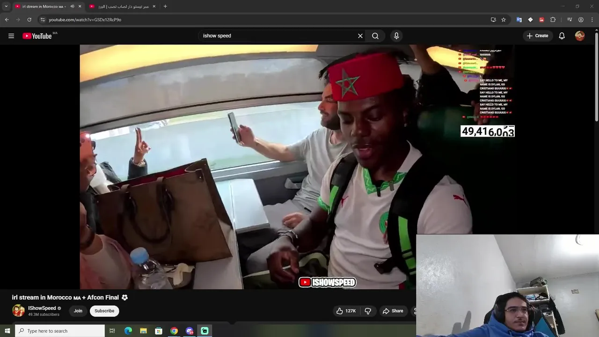Share the video
599x337 pixels.
393,311
